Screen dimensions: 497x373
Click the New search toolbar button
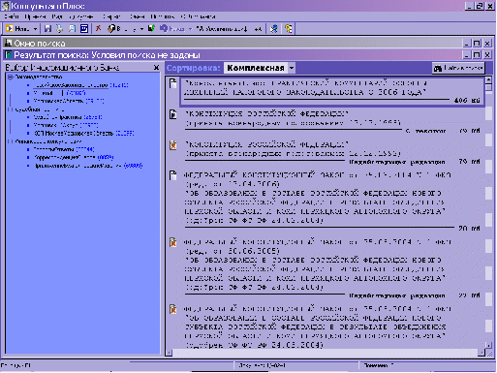coord(17,29)
